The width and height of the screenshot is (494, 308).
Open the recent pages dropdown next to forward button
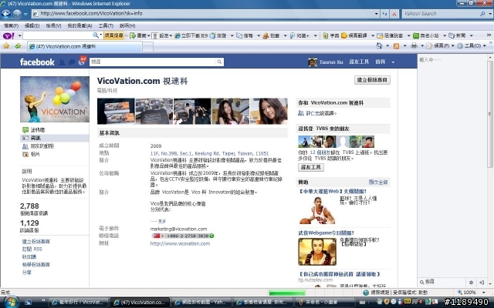[x=25, y=14]
